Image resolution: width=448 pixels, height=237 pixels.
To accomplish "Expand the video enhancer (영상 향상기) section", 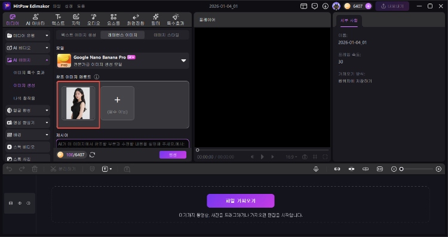I will [27, 123].
